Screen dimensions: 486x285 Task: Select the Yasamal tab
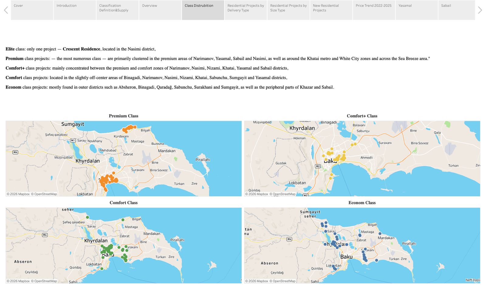417,10
